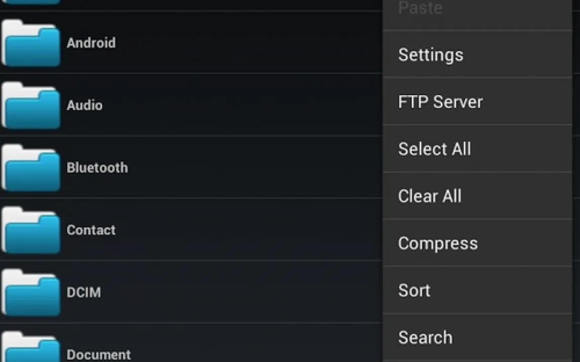The height and width of the screenshot is (362, 580).
Task: Click the Android folder icon
Action: [x=30, y=43]
